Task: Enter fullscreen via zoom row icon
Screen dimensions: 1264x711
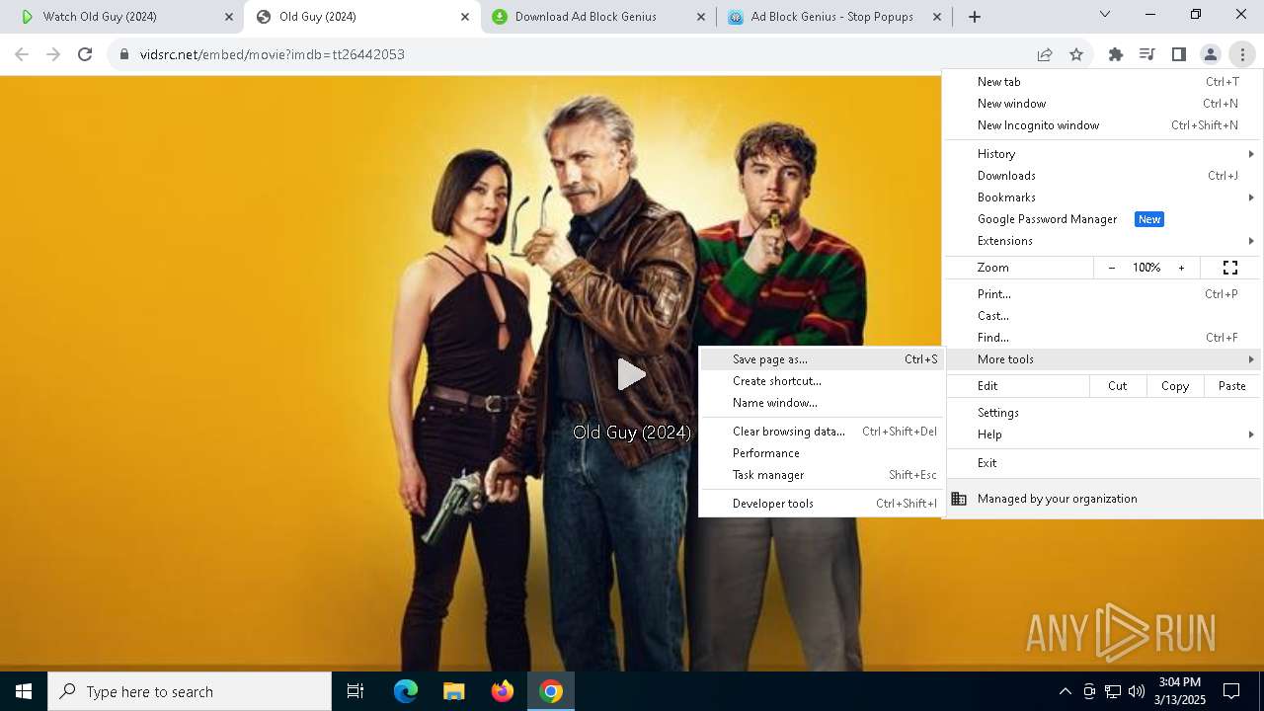Action: pos(1230,268)
